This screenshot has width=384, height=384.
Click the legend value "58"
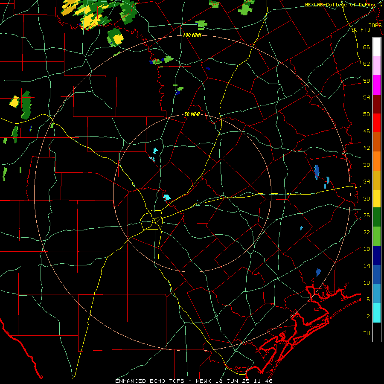367,81
